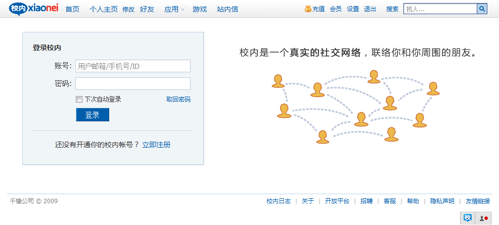Click the blue 登录 button

93,115
